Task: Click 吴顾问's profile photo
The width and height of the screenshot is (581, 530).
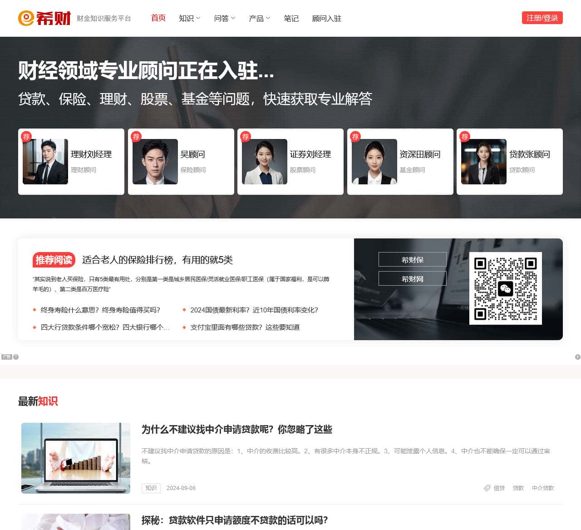Action: (x=155, y=161)
